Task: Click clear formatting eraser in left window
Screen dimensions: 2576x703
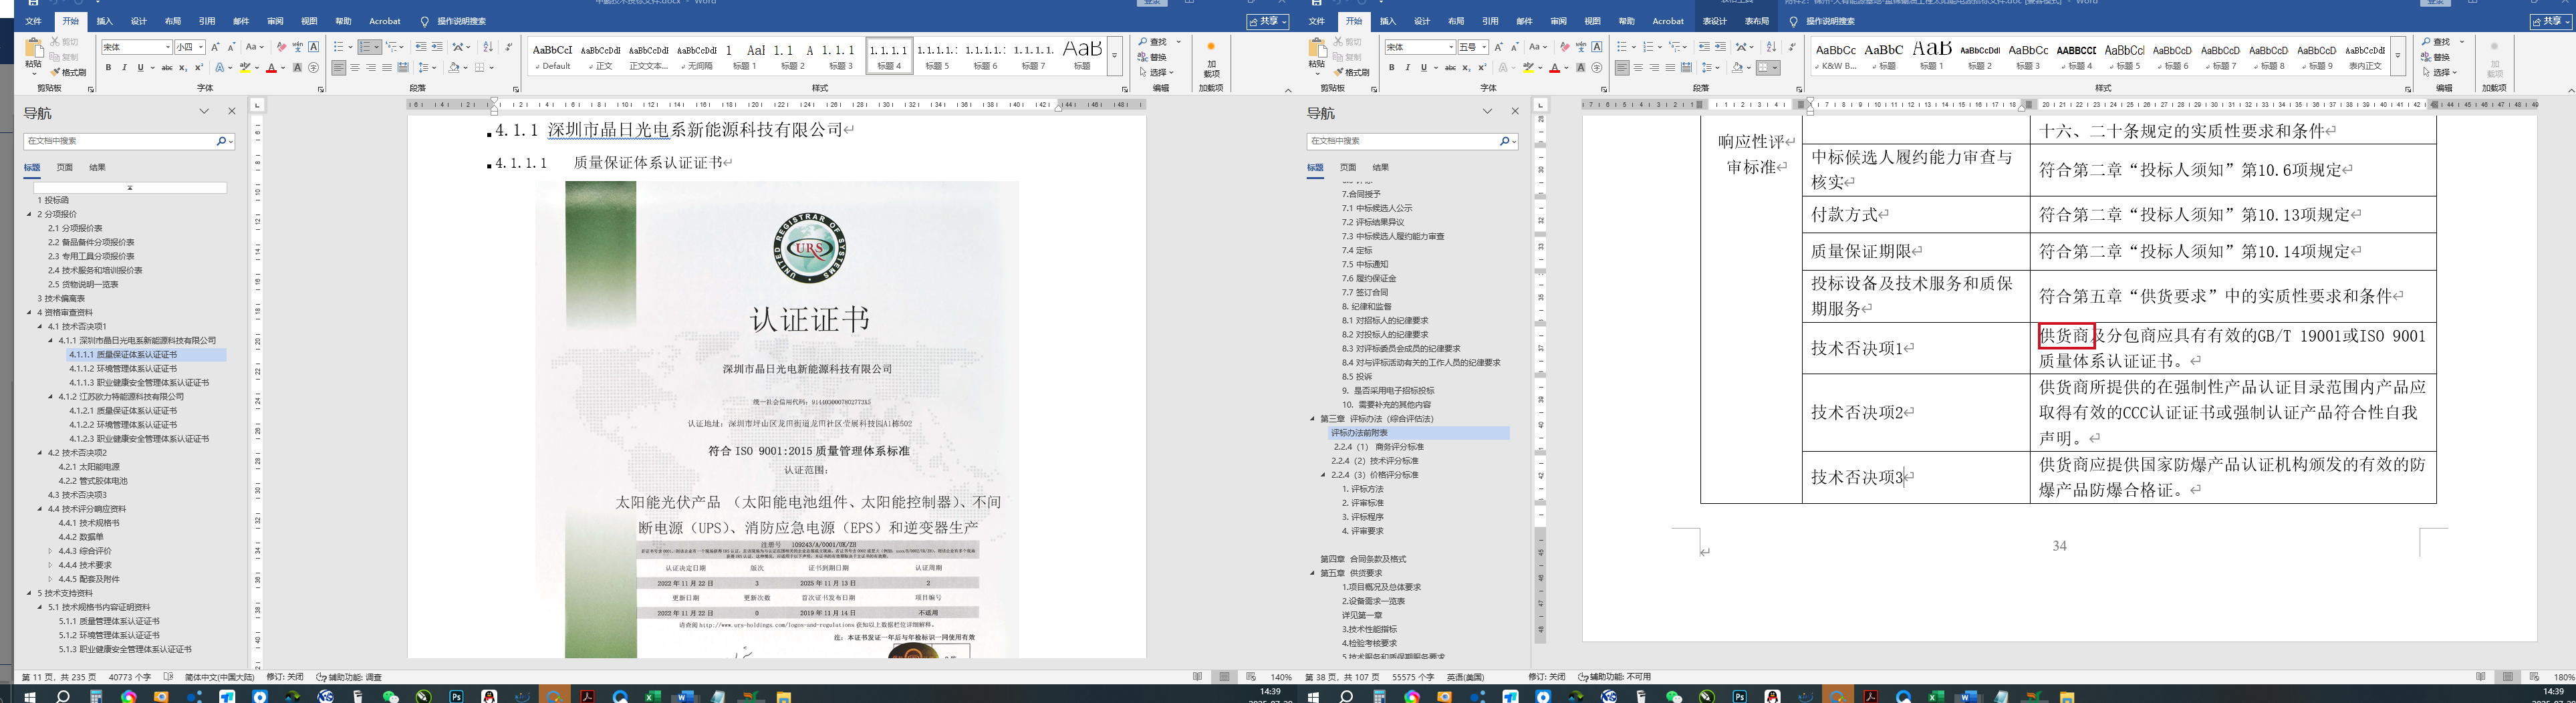Action: click(281, 47)
